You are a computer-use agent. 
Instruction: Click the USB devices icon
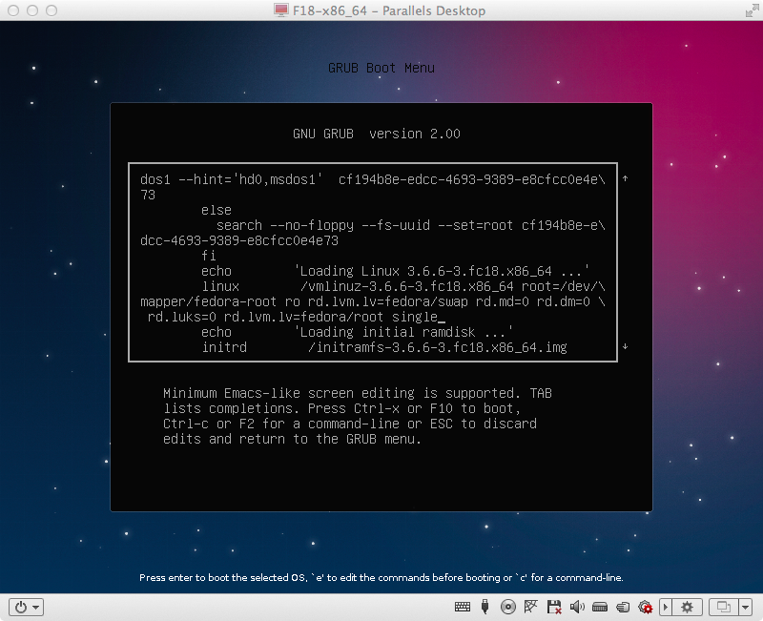[x=485, y=607]
